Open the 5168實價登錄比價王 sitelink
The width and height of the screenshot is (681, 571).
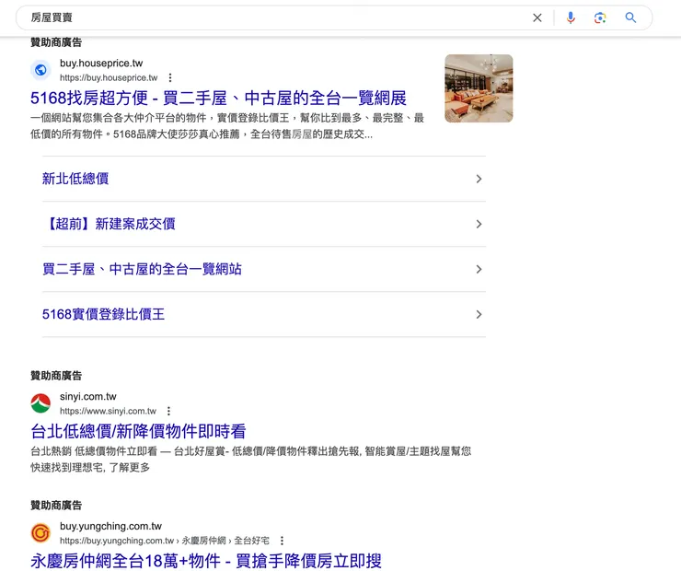(103, 314)
